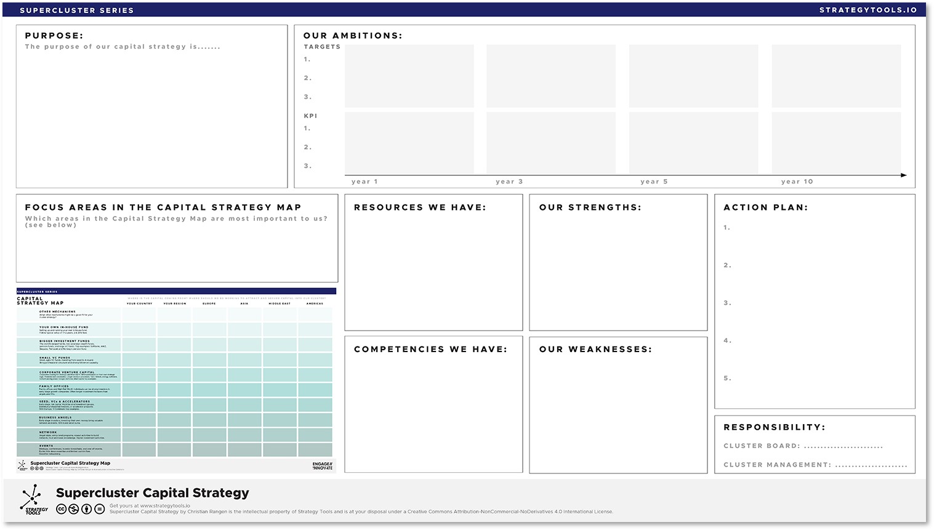Click the NonCommercial license icon

[73, 509]
